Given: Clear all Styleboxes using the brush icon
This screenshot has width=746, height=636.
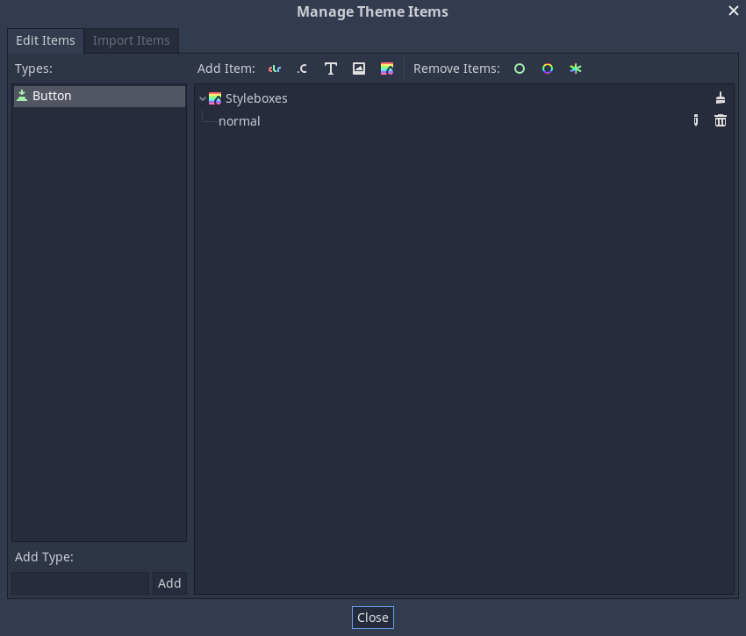Looking at the screenshot, I should tap(721, 98).
